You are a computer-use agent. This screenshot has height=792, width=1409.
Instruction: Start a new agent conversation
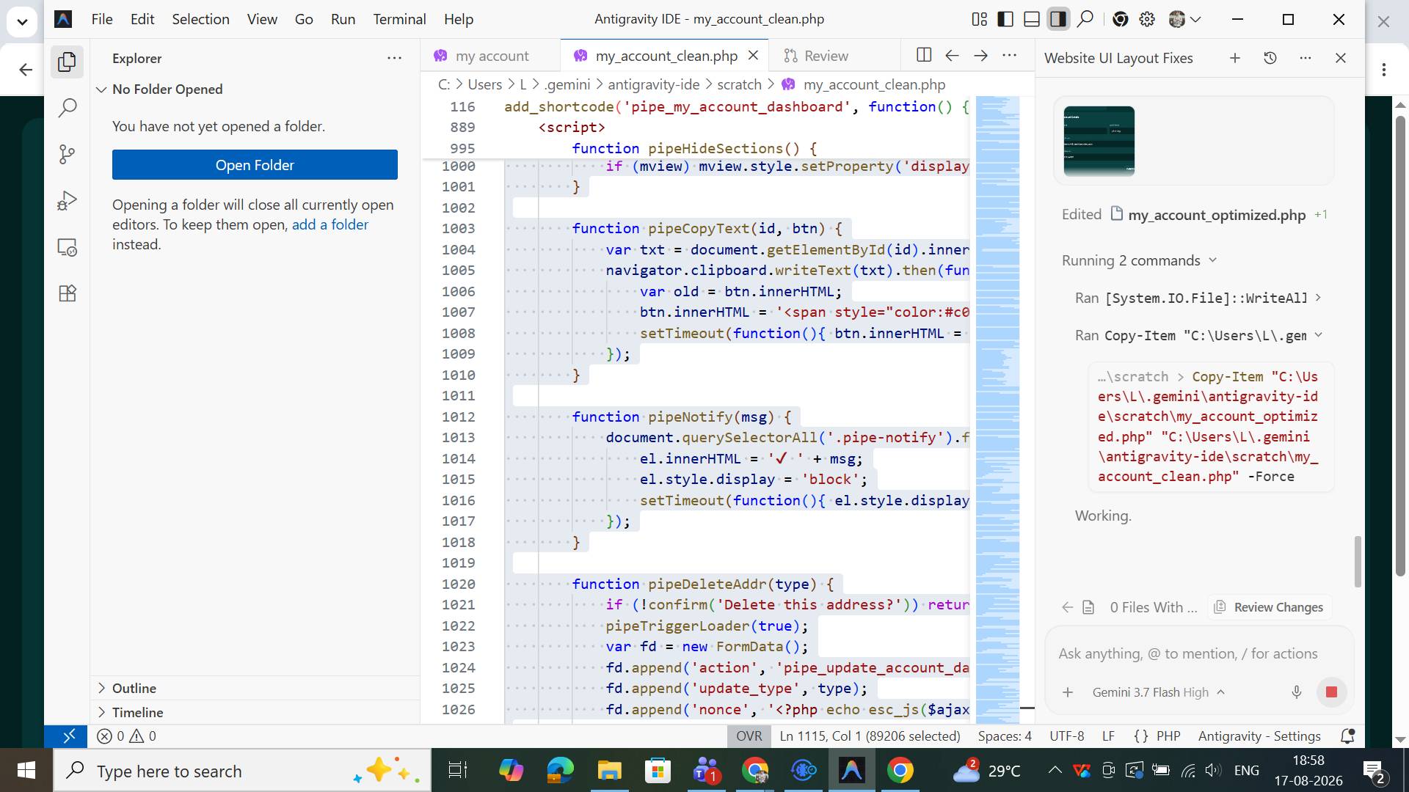coord(1235,58)
